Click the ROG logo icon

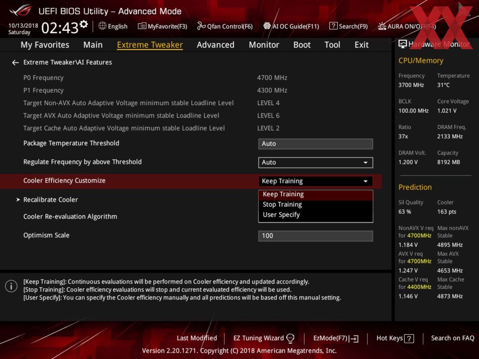[x=20, y=11]
